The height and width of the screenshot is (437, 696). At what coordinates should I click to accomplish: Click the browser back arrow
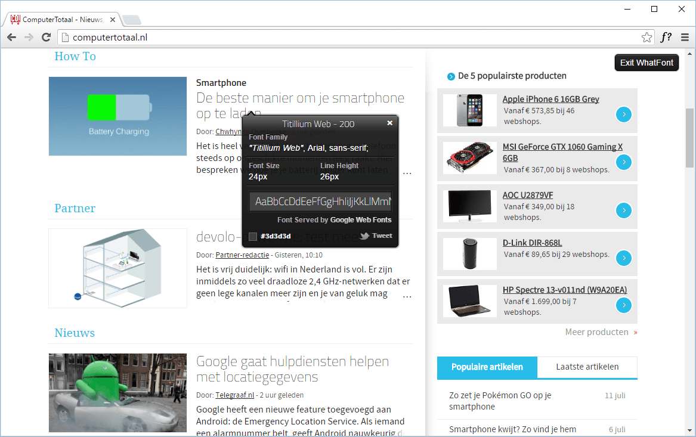12,38
